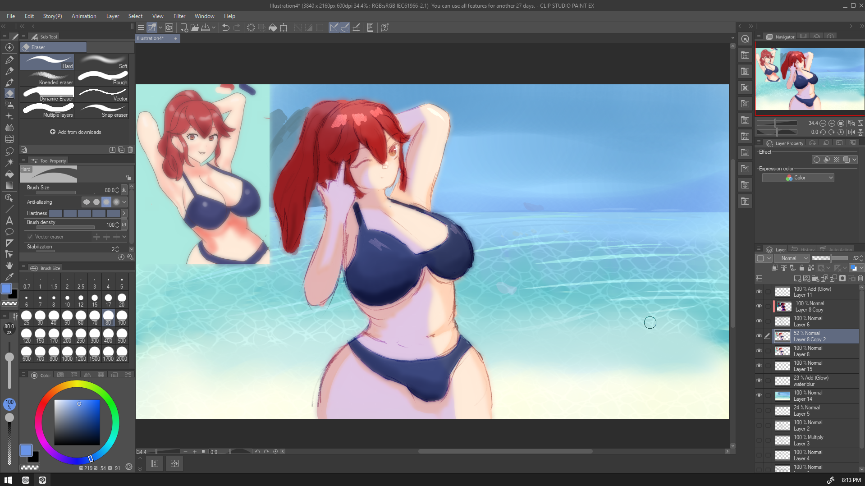The width and height of the screenshot is (865, 486).
Task: Open the Brush Size dynamics button
Action: (x=124, y=190)
